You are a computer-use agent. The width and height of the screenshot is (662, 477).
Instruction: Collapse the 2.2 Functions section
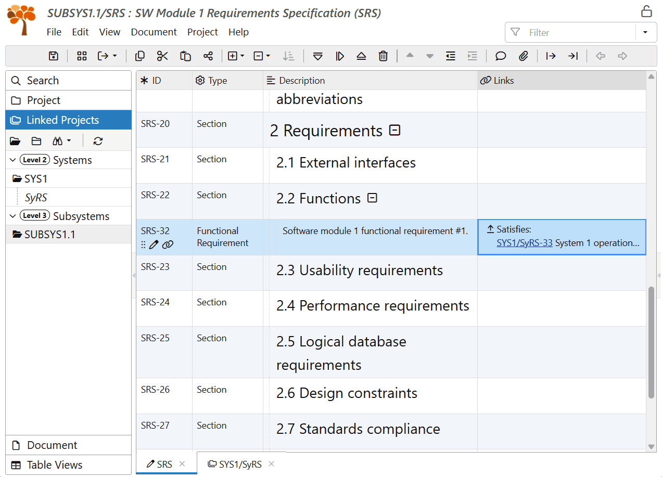[372, 198]
